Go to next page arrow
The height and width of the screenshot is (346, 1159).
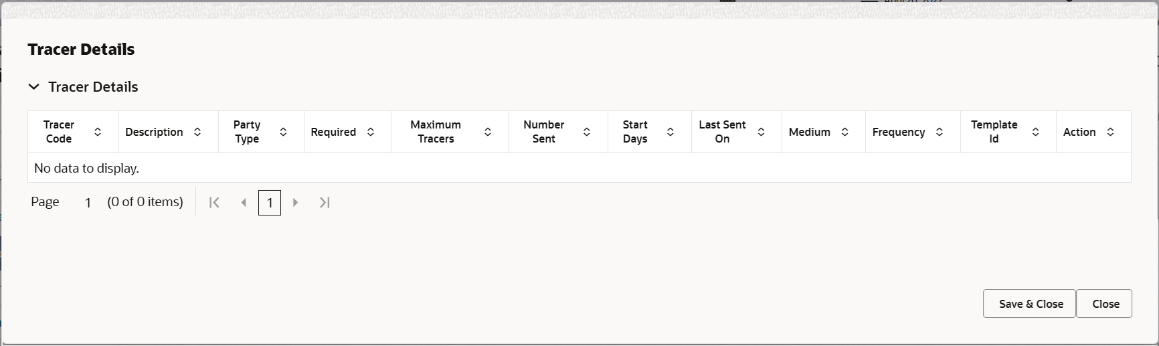coord(295,202)
